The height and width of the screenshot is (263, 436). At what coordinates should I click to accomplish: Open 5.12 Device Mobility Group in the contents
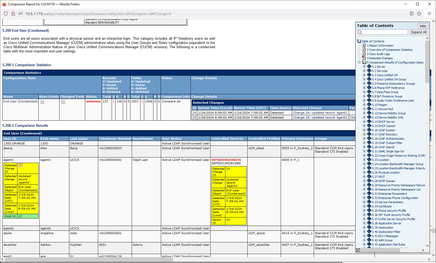[389, 113]
